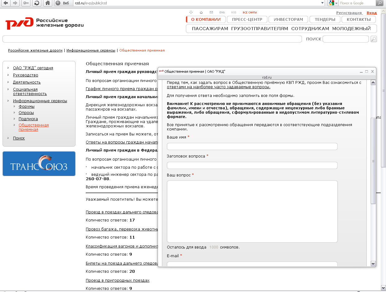This screenshot has width=386, height=292.
Task: Reload the page with the refresh icon
Action: 37,3
